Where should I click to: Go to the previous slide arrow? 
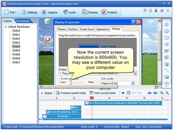click(149, 93)
